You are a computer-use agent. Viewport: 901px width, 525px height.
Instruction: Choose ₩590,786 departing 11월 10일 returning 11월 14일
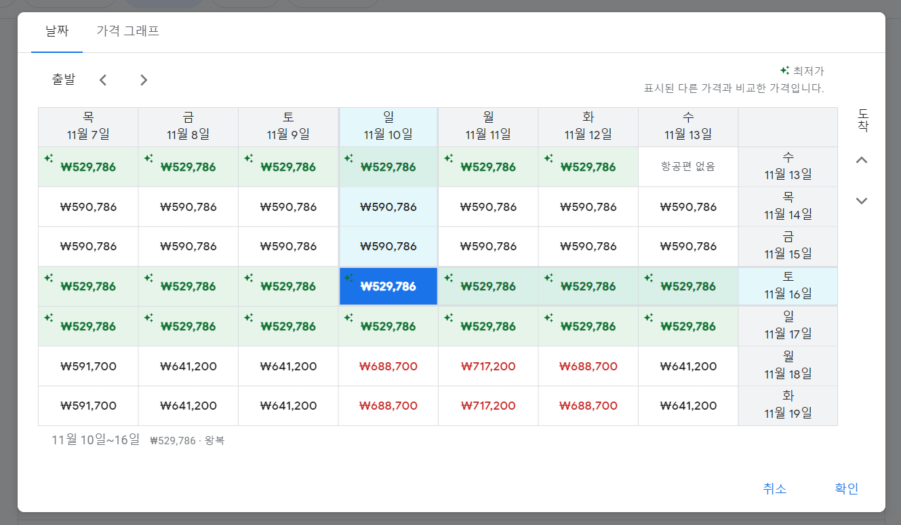click(x=388, y=207)
